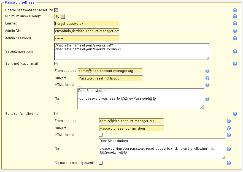Click help icon for Send notification mail
The image size is (243, 172).
[x=235, y=64]
